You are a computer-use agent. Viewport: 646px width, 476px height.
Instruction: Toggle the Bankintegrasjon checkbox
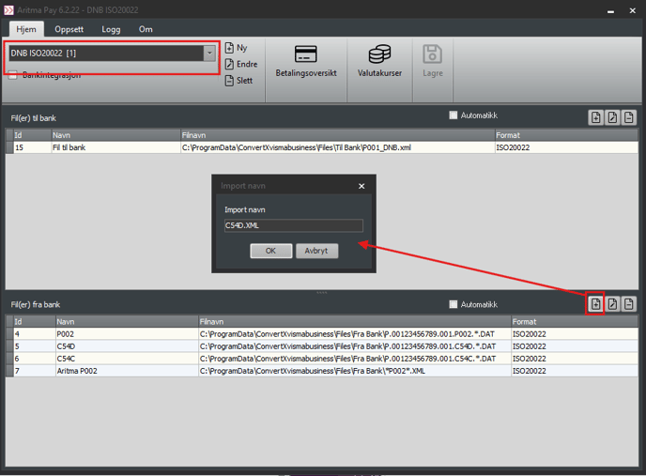[x=13, y=76]
